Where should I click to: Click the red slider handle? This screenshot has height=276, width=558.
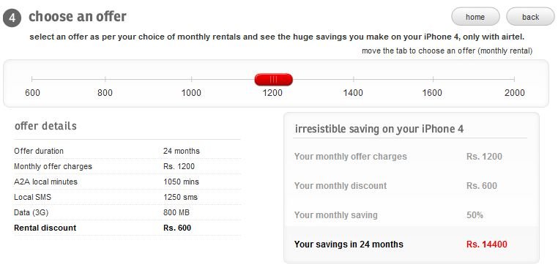[273, 79]
